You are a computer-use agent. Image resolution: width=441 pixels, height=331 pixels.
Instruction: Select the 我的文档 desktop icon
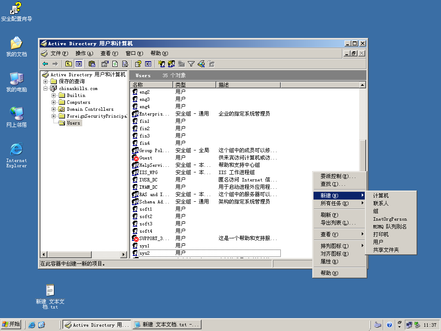point(16,47)
